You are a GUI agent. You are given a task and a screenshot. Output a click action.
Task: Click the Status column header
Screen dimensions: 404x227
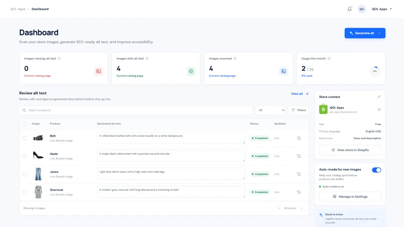click(254, 124)
